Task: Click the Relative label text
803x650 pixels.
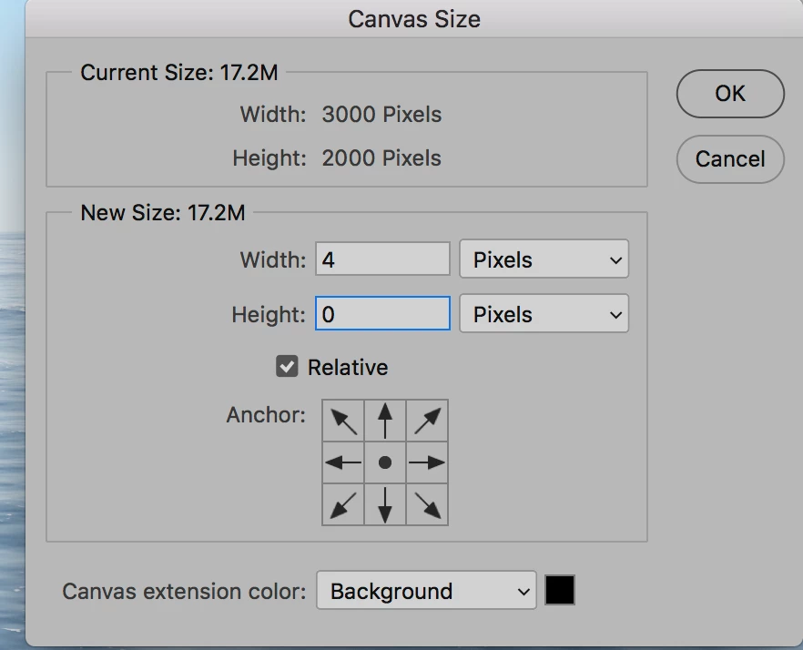Action: point(348,368)
